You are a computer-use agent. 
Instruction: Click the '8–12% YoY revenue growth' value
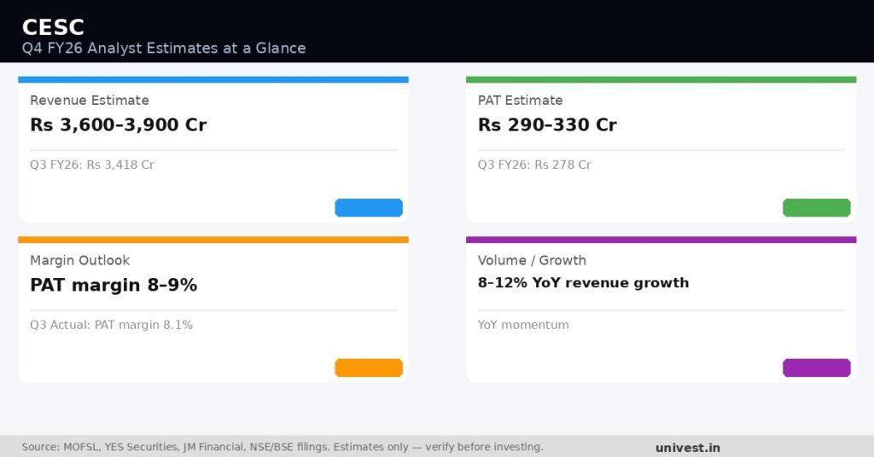click(x=583, y=283)
